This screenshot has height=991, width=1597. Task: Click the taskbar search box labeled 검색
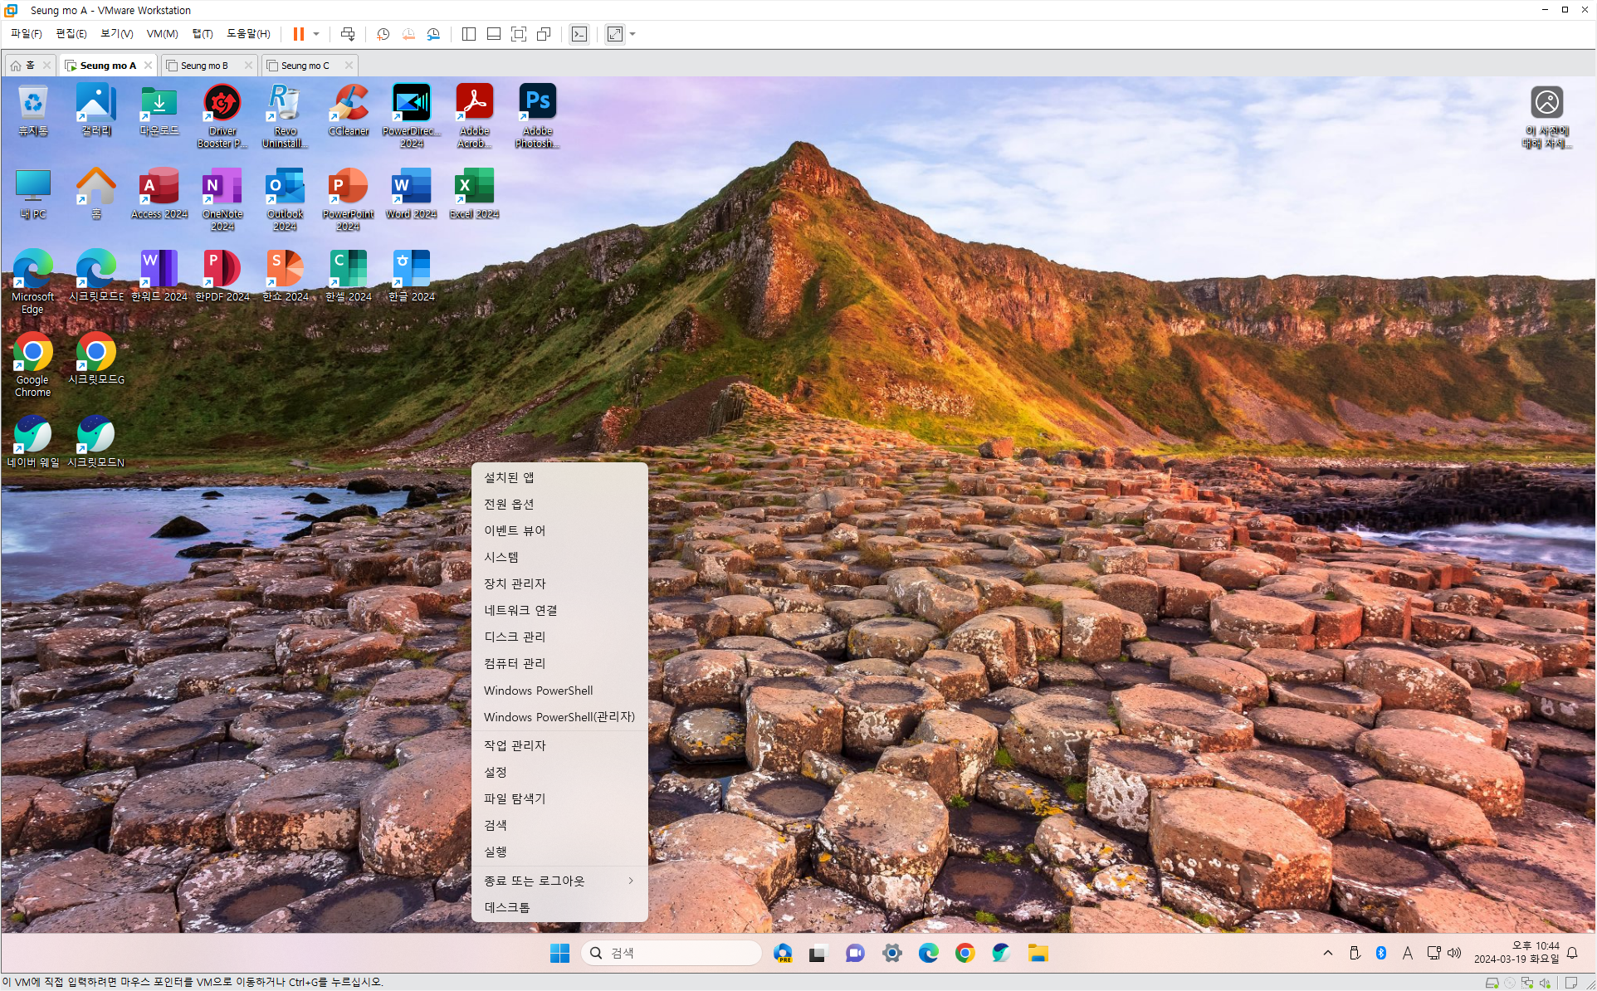click(672, 953)
